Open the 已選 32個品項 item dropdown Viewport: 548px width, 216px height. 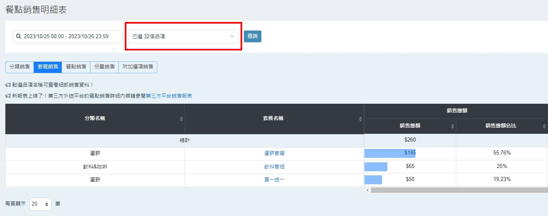pyautogui.click(x=183, y=37)
